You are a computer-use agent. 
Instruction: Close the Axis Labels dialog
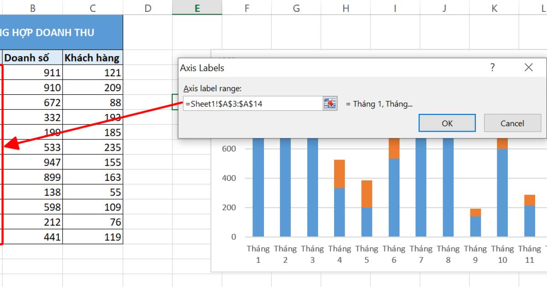point(529,67)
